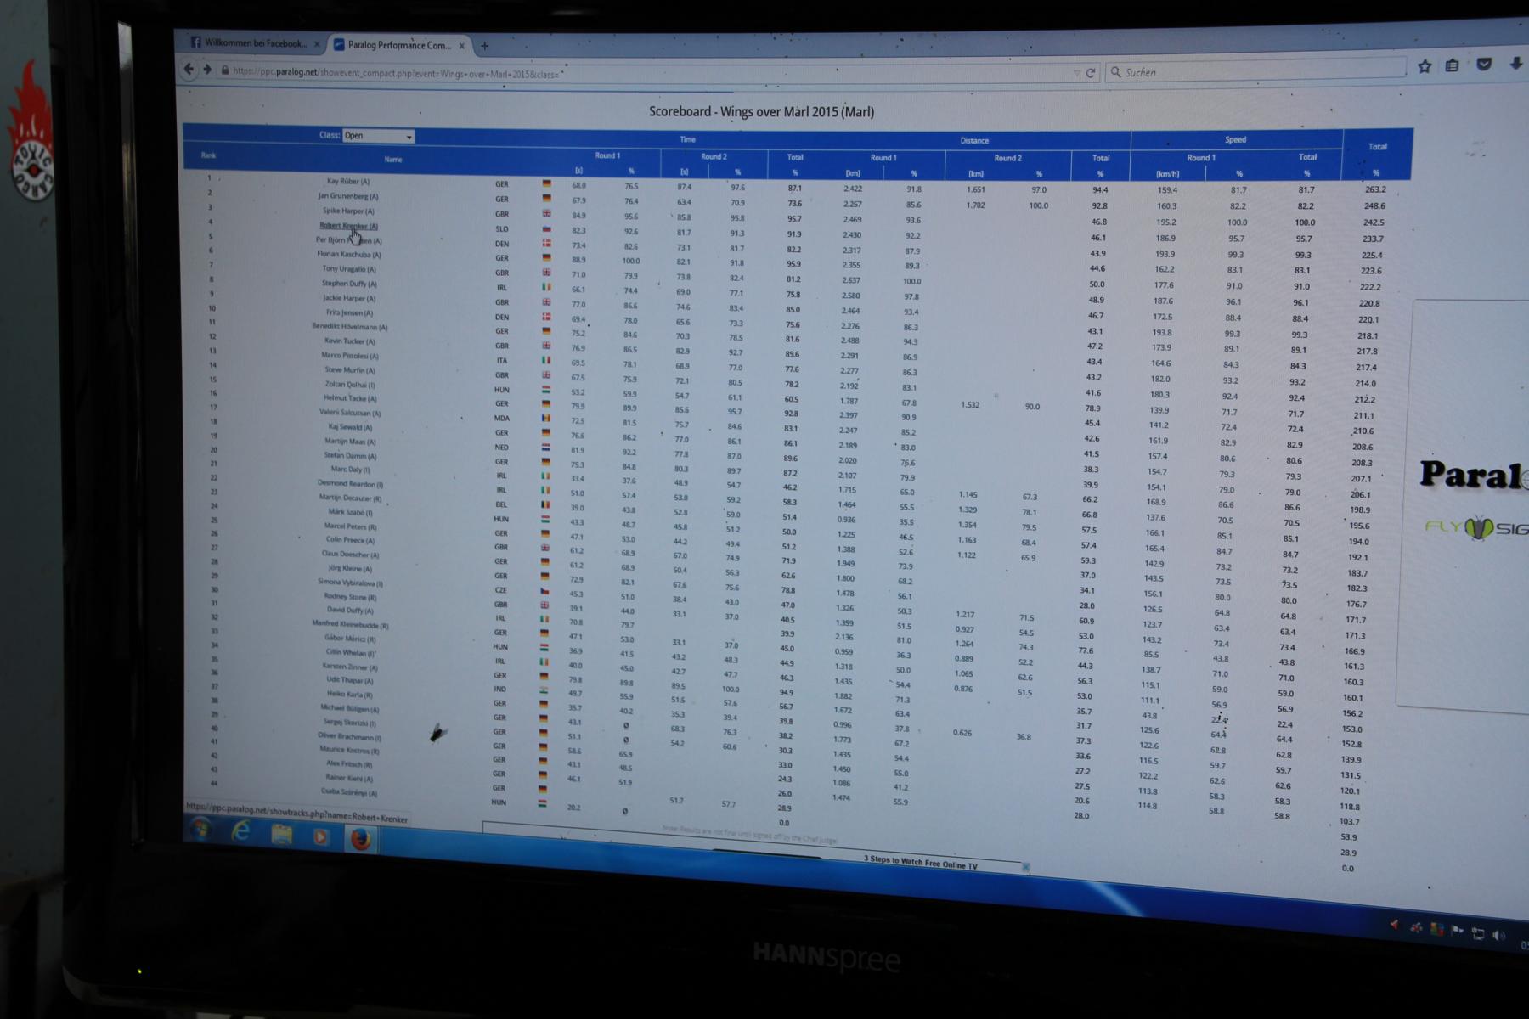This screenshot has height=1019, width=1529.
Task: Open a new tab with plus button
Action: pos(484,46)
